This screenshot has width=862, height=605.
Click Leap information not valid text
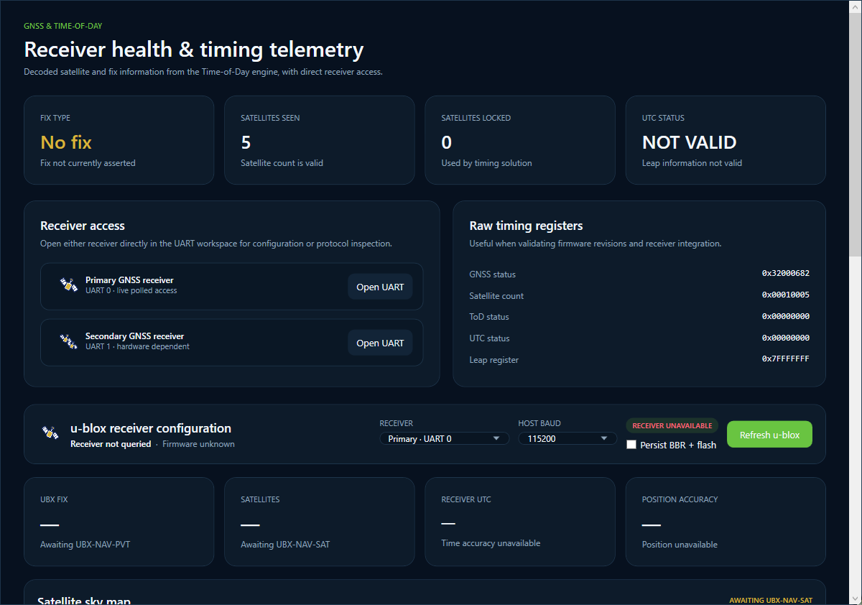[x=692, y=163]
